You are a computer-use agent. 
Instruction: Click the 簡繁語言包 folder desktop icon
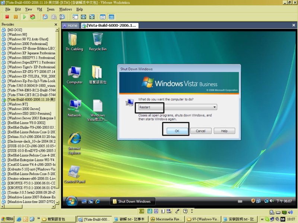tap(98, 75)
